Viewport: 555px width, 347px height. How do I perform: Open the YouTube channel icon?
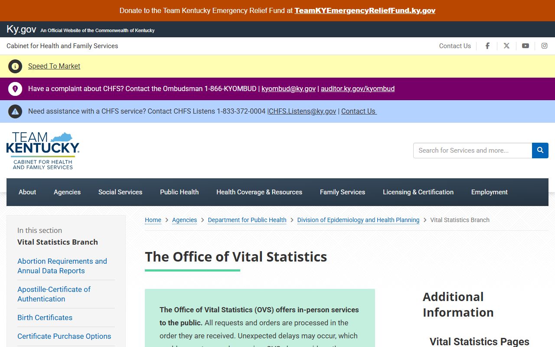(x=526, y=46)
